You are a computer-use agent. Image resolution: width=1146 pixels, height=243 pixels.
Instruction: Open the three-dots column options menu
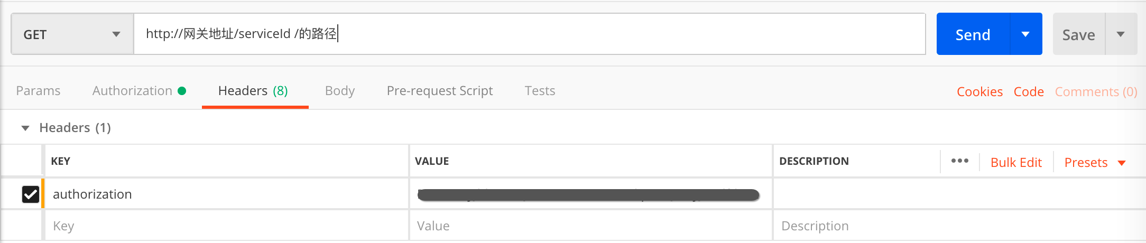tap(959, 161)
